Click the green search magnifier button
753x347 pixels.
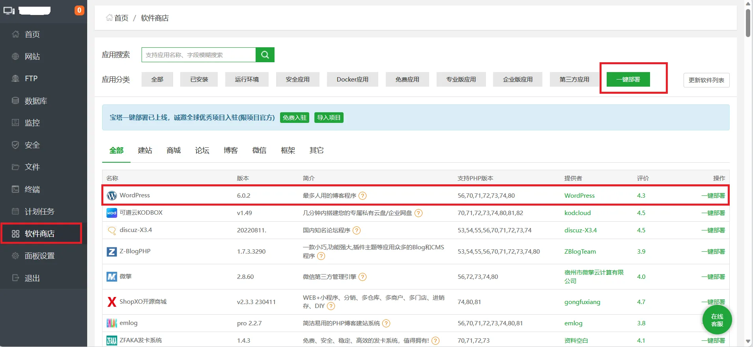265,55
